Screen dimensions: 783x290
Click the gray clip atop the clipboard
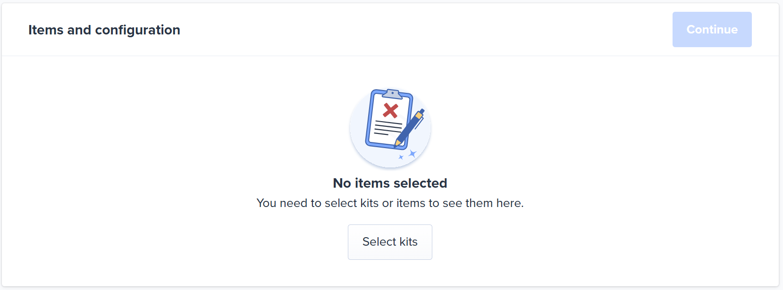[x=392, y=94]
